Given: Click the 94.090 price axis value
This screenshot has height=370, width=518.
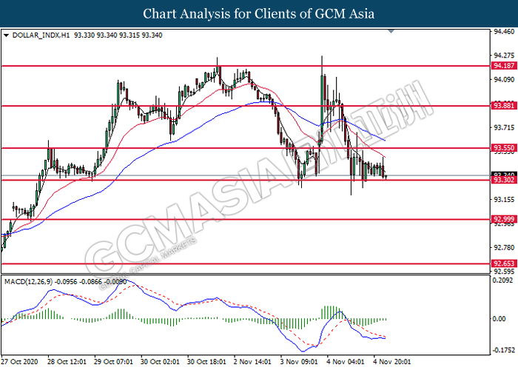Looking at the screenshot, I should [504, 80].
